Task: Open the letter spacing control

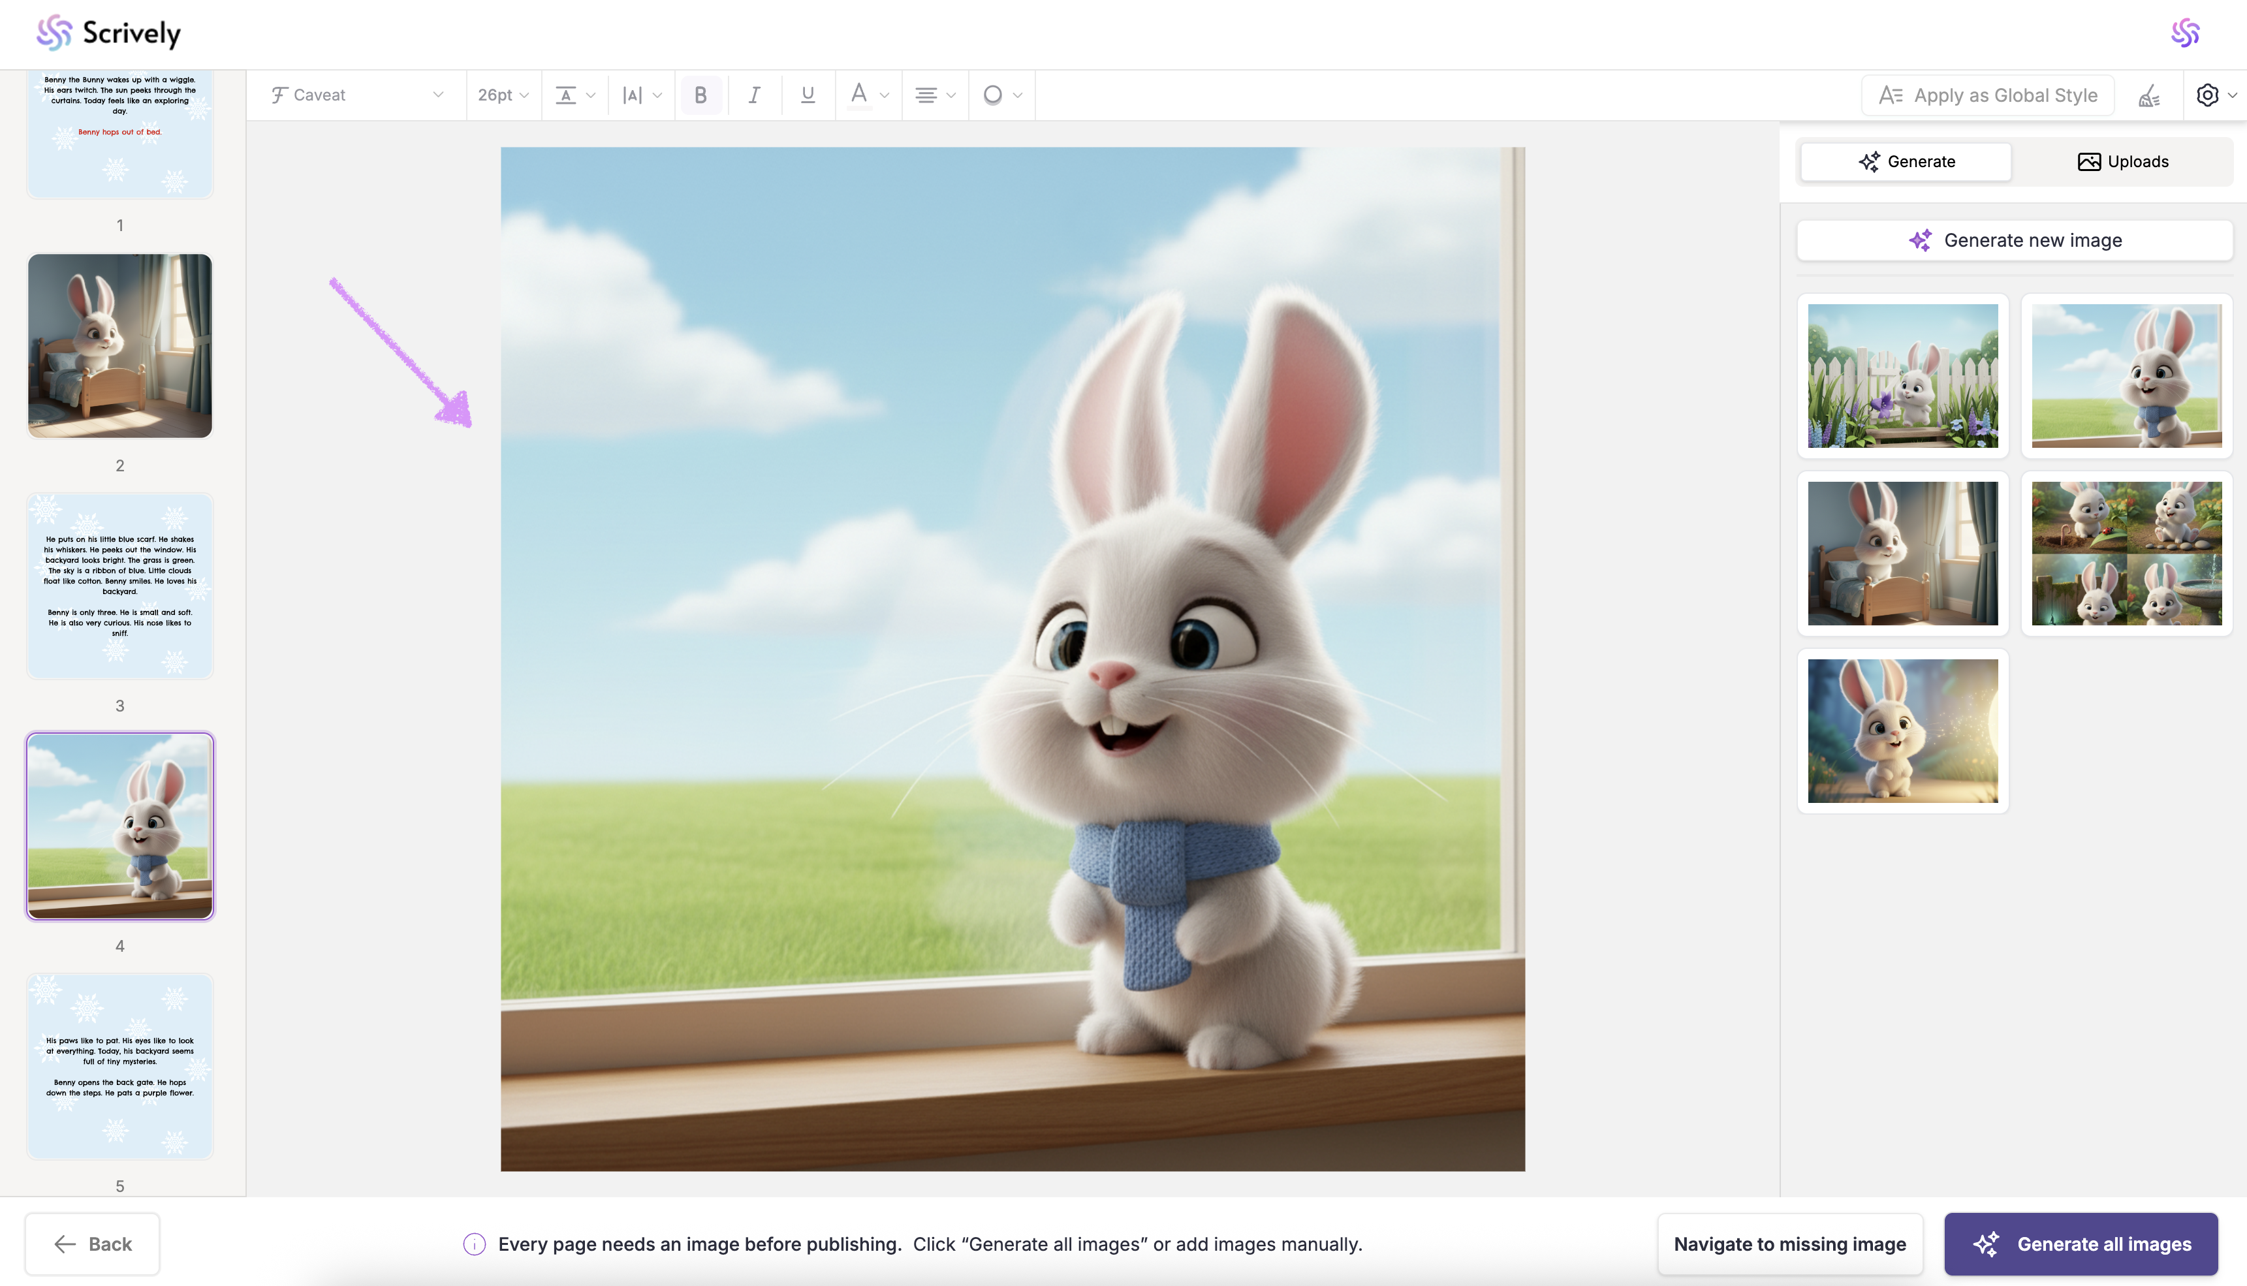Action: point(641,95)
